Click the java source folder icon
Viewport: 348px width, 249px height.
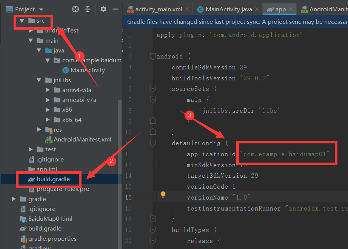49,51
